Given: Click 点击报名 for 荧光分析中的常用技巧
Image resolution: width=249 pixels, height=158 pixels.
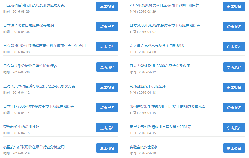Looking at the screenshot, I should tap(107, 128).
